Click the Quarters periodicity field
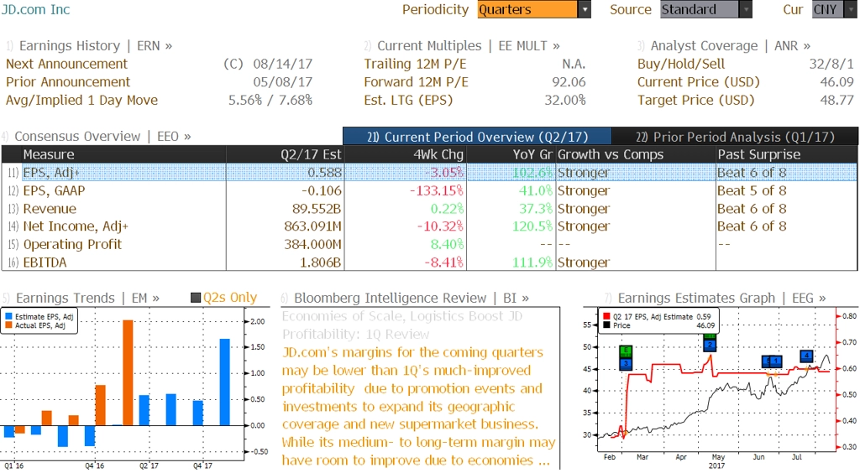The height and width of the screenshot is (473, 860). [x=527, y=9]
